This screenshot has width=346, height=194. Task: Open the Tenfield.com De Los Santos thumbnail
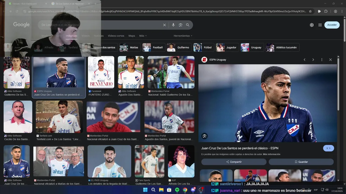pyautogui.click(x=59, y=117)
